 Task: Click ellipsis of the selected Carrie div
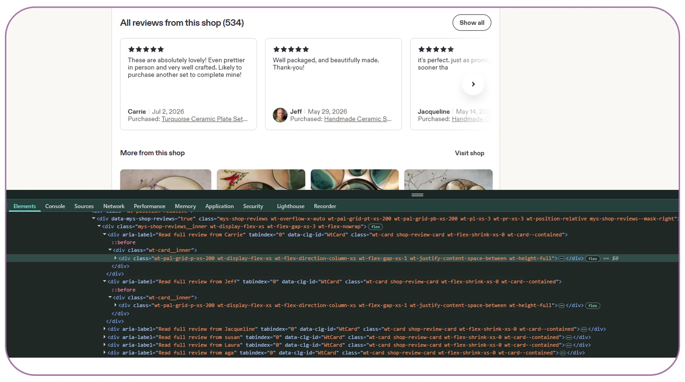561,258
